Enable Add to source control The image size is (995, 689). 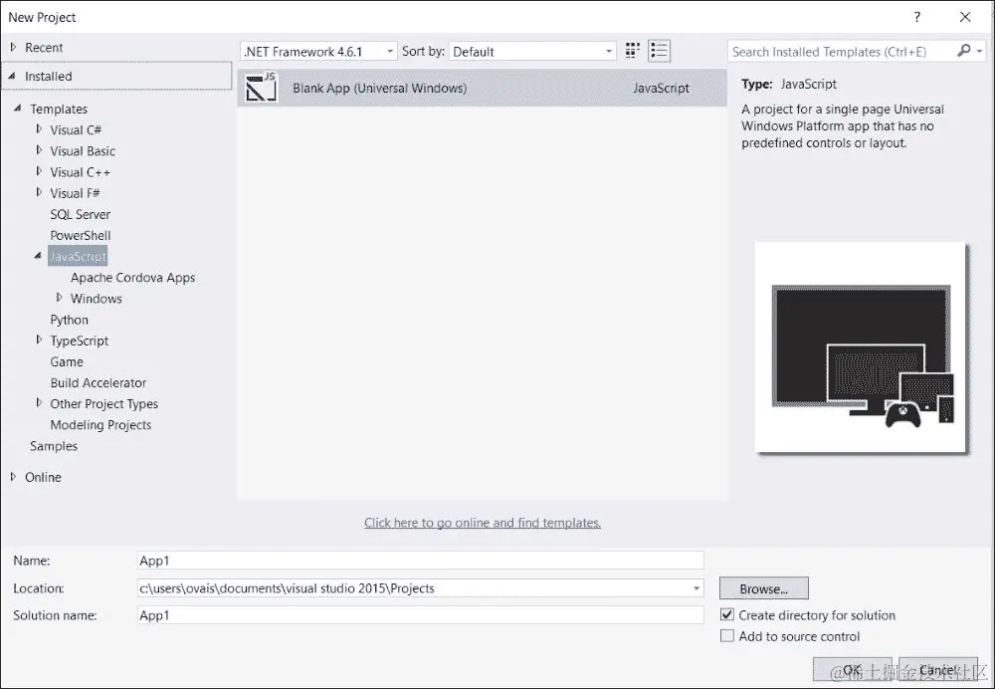click(727, 635)
